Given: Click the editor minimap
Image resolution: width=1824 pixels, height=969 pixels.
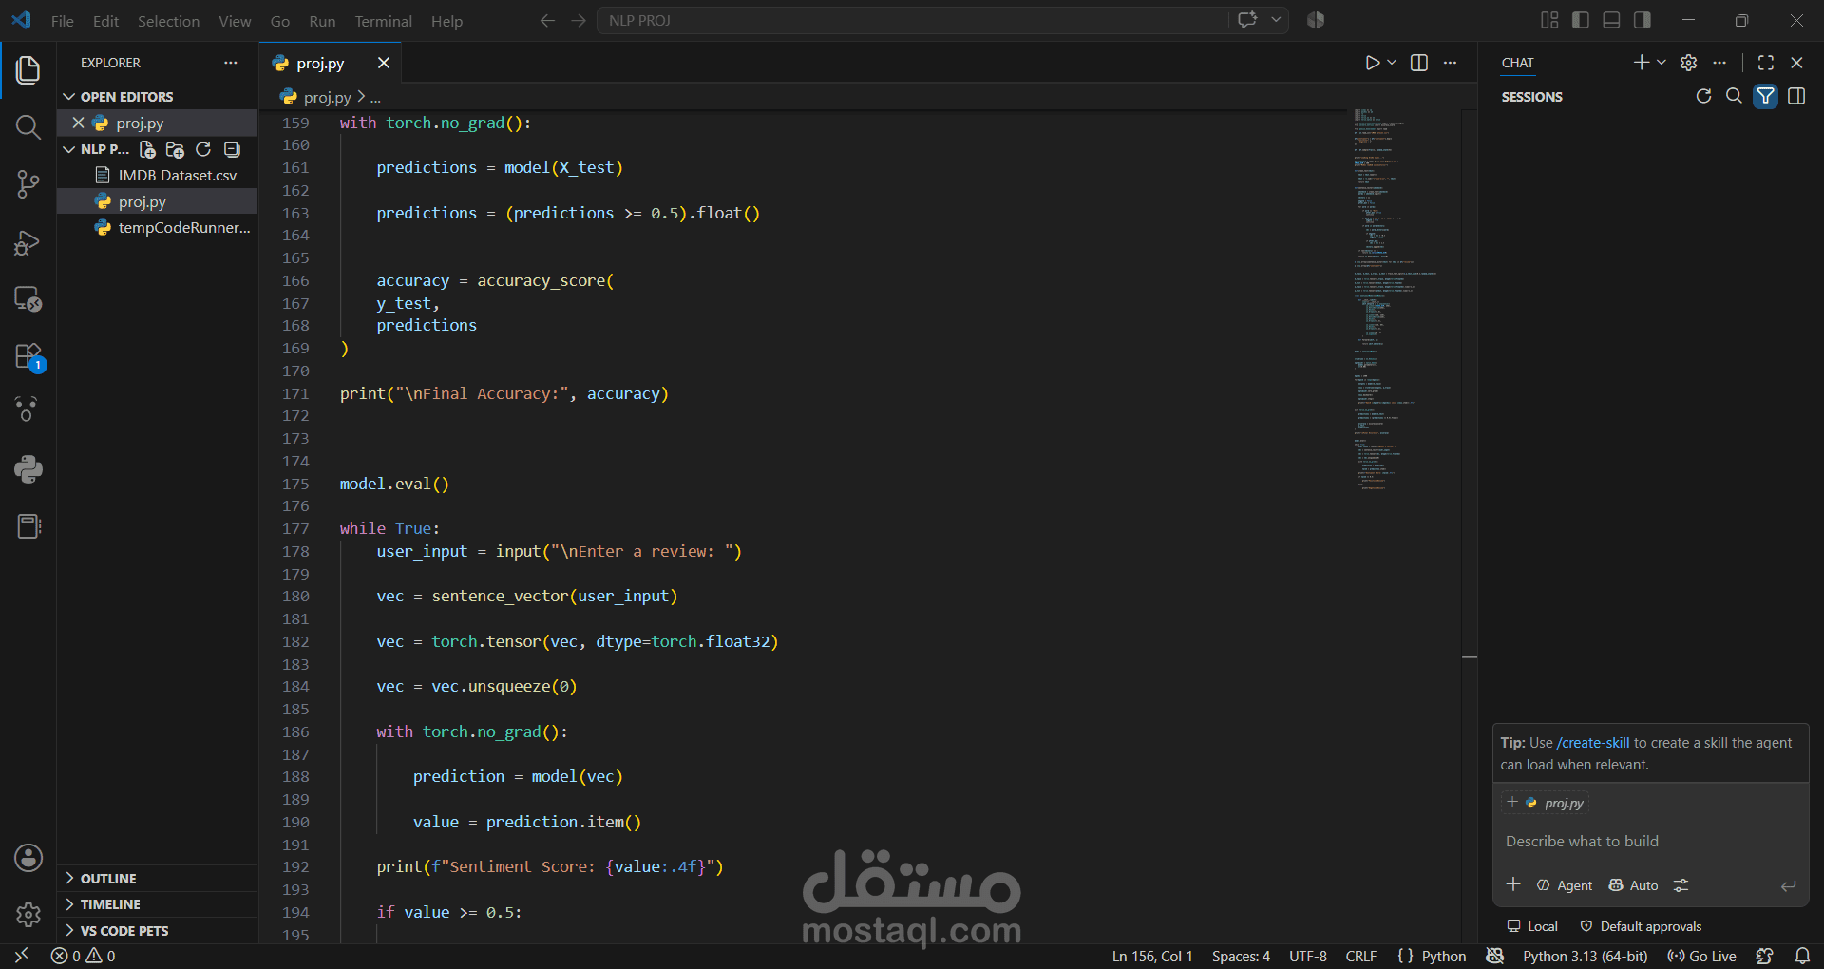Looking at the screenshot, I should point(1406,299).
